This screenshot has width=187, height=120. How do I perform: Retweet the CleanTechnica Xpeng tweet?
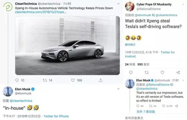point(45,80)
